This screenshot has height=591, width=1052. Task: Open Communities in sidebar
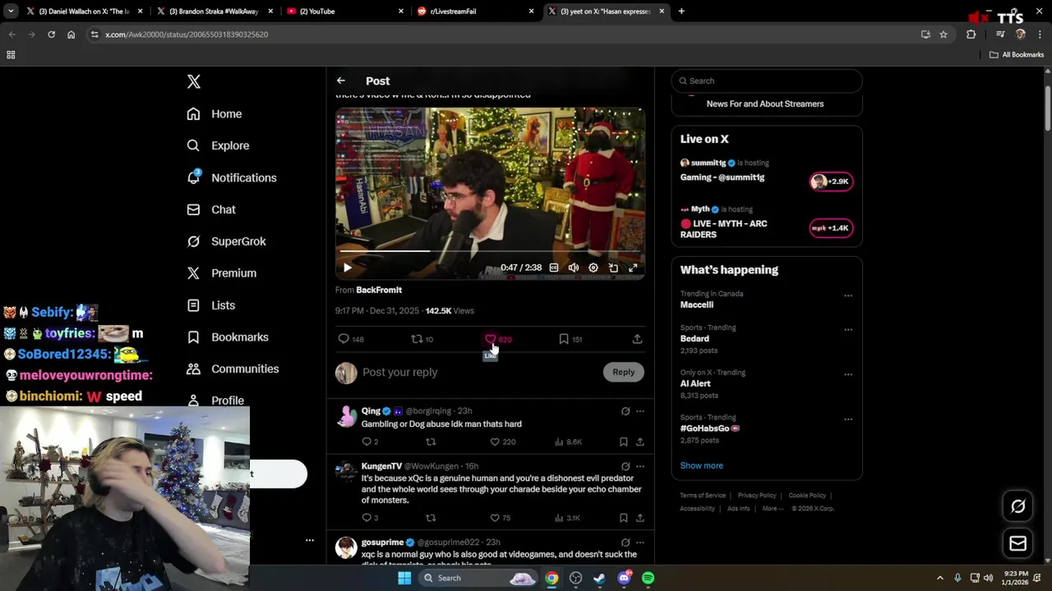(x=233, y=369)
